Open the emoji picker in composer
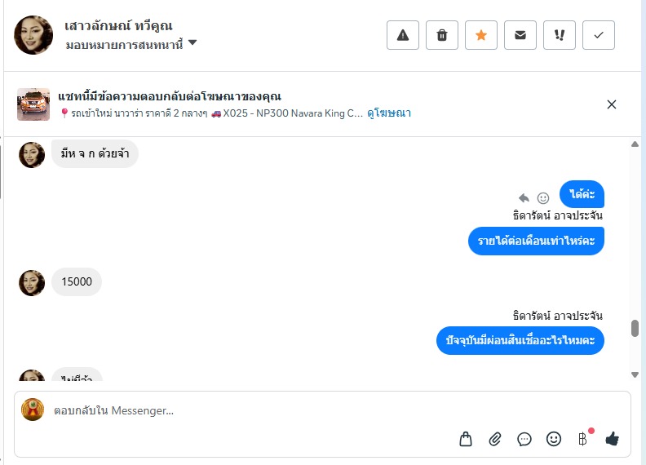This screenshot has width=646, height=465. (554, 440)
